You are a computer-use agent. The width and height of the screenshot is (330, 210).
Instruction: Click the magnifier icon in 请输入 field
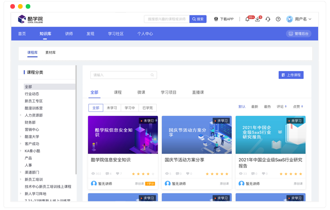point(152,75)
